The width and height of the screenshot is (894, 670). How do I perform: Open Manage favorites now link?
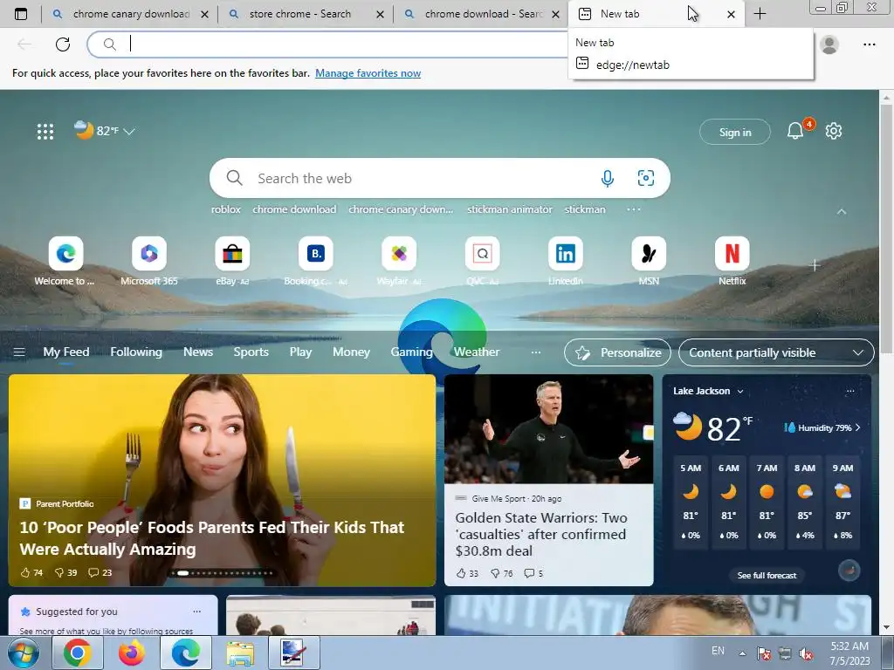click(x=368, y=73)
